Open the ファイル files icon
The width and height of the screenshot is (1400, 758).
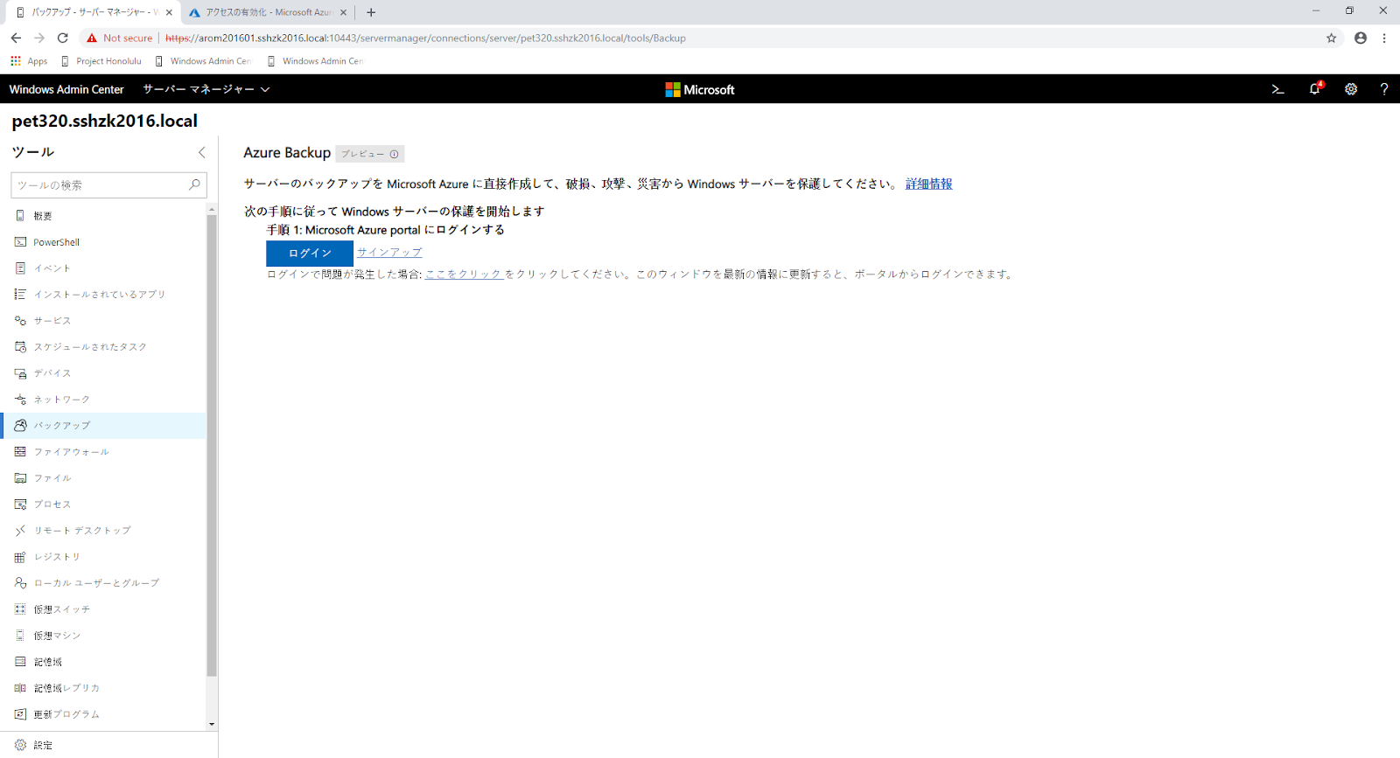point(20,478)
